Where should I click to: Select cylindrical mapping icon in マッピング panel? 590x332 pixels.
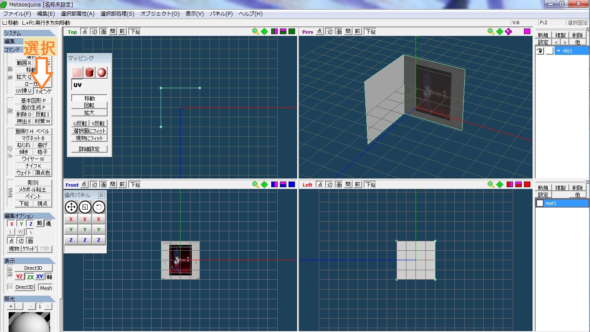point(89,73)
